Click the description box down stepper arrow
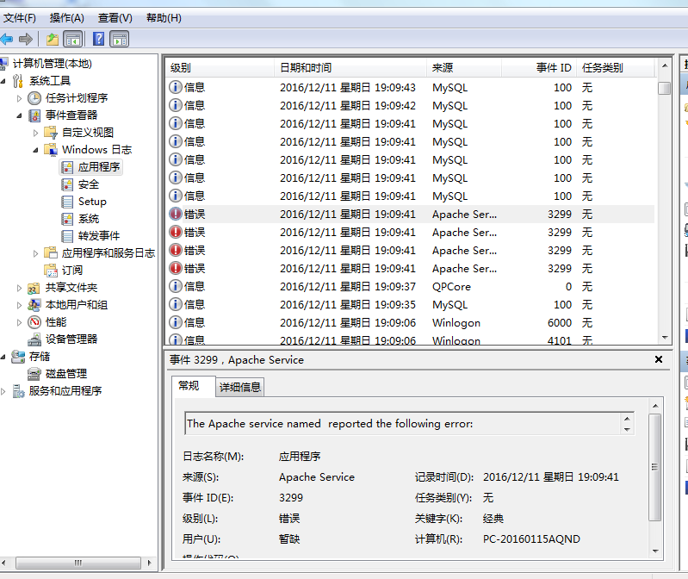 tap(628, 430)
